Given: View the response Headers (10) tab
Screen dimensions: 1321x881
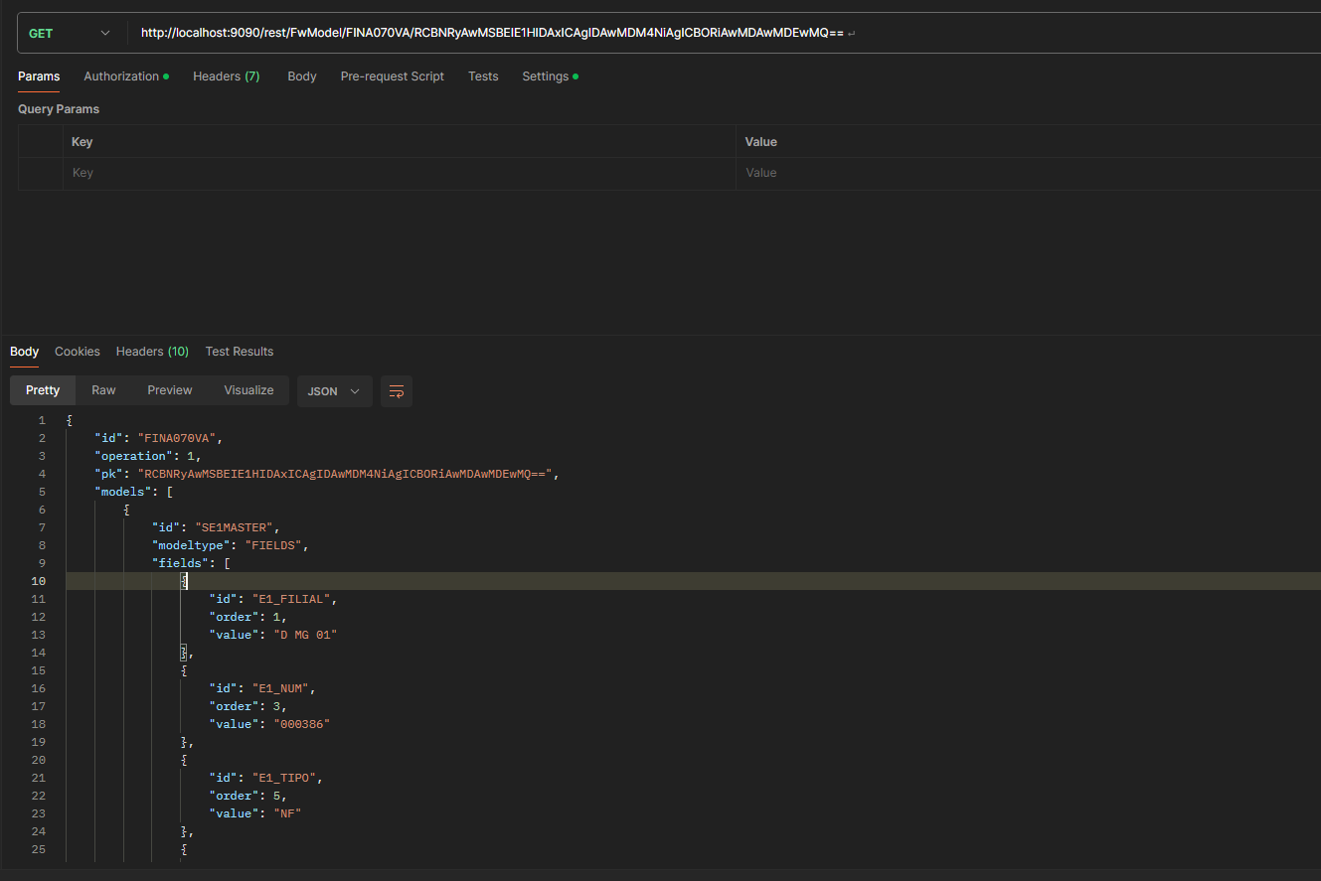Looking at the screenshot, I should pyautogui.click(x=152, y=352).
